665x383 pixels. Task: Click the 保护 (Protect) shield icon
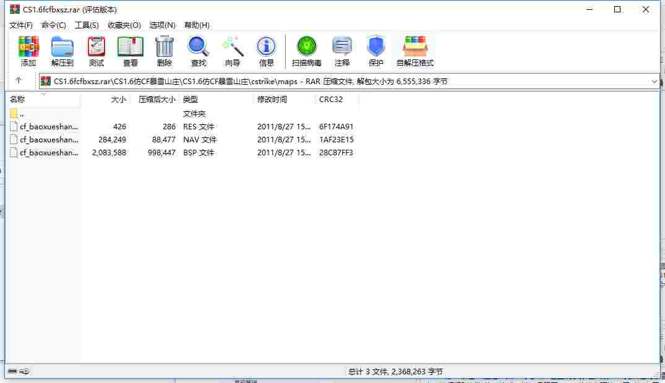[x=375, y=51]
